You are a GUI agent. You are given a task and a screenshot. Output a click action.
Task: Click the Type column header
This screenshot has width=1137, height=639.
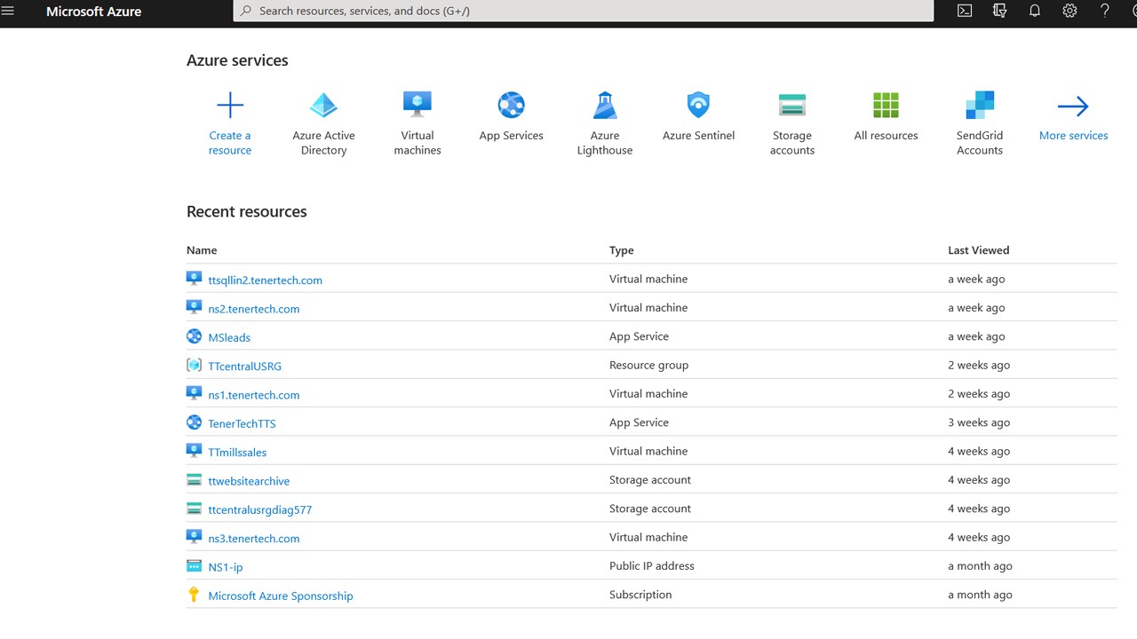click(621, 250)
